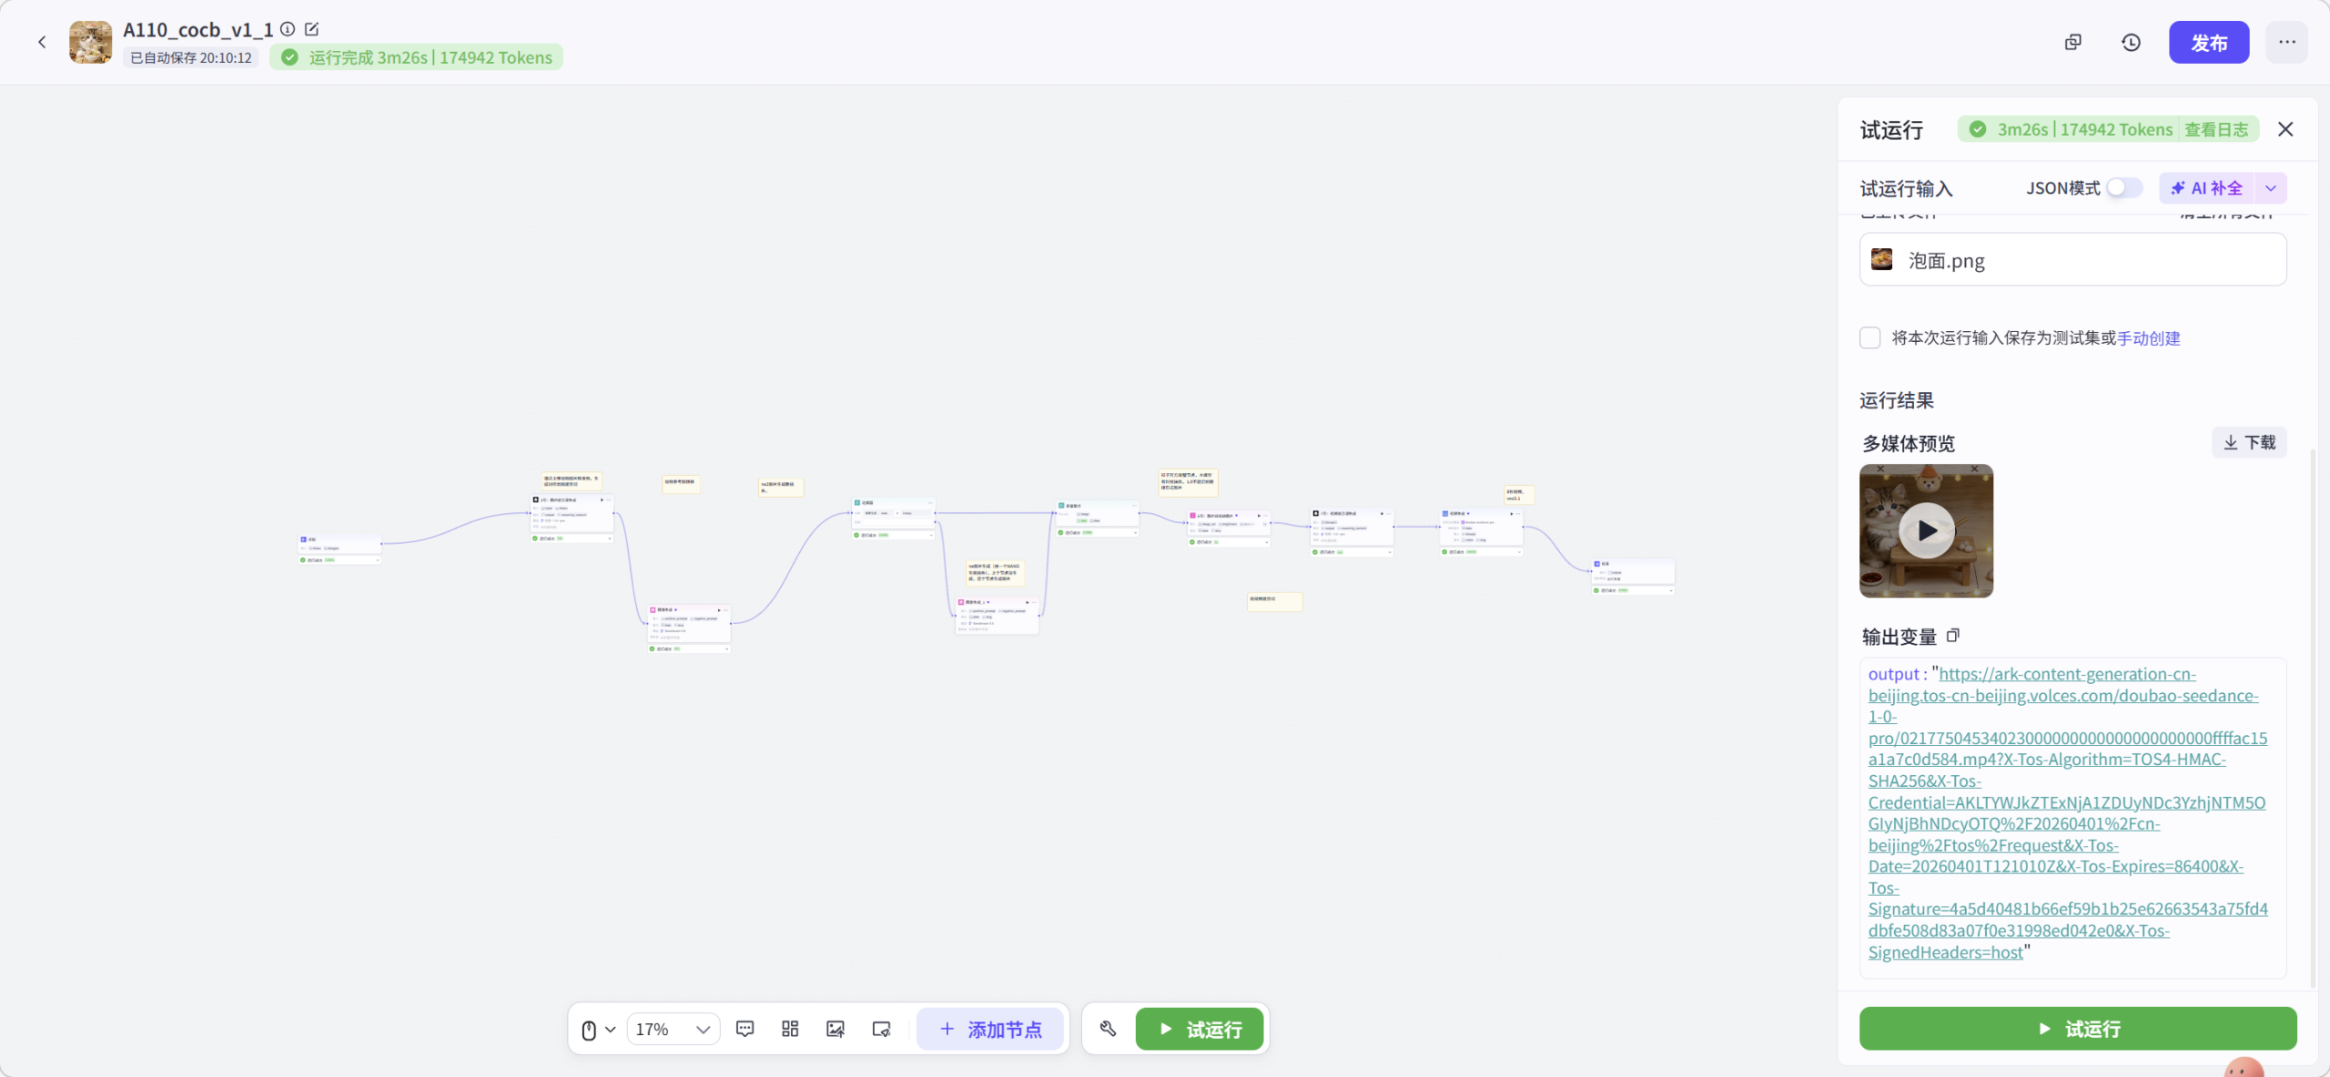Screen dimensions: 2330x1077
Task: Expand the AI 补全 dropdown arrow
Action: point(2271,188)
